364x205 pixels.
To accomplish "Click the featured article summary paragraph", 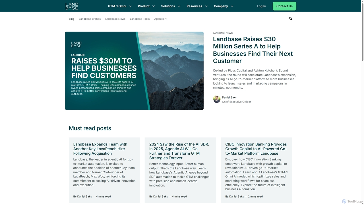I will pyautogui.click(x=255, y=79).
